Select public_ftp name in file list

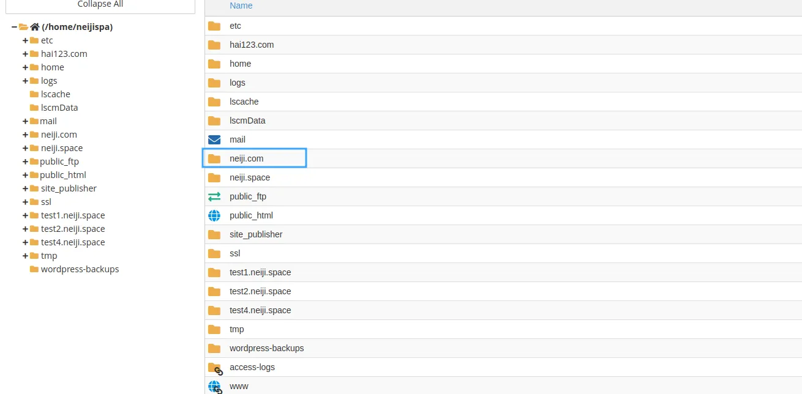coord(248,196)
